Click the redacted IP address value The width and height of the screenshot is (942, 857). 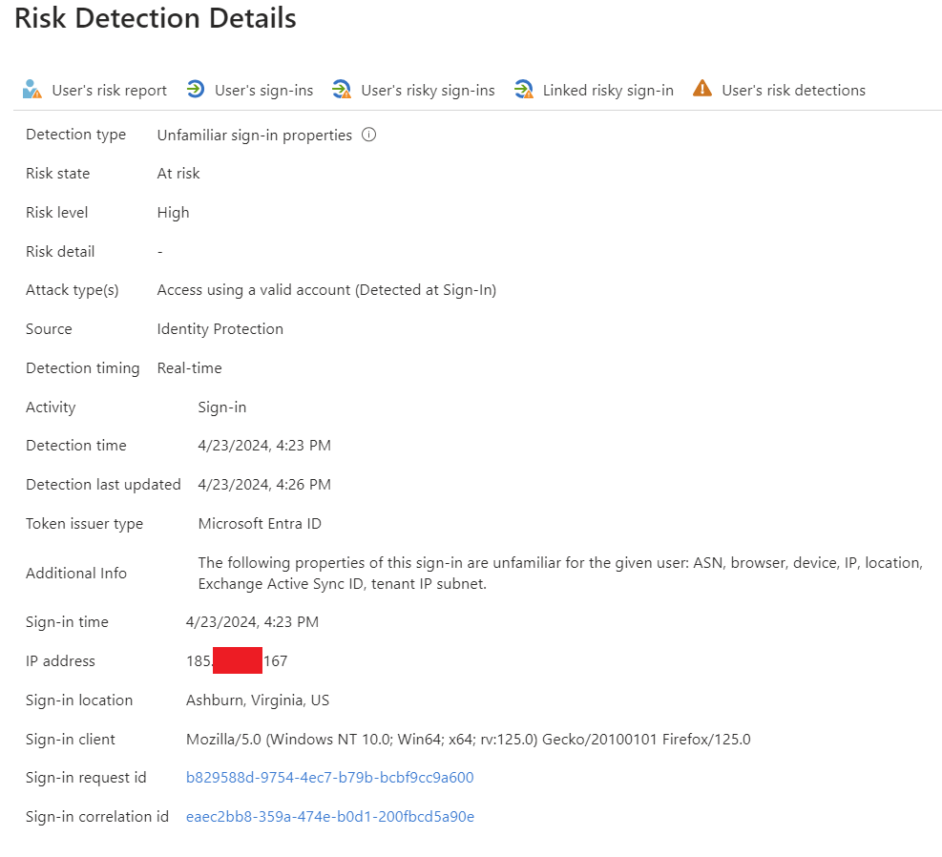[237, 660]
